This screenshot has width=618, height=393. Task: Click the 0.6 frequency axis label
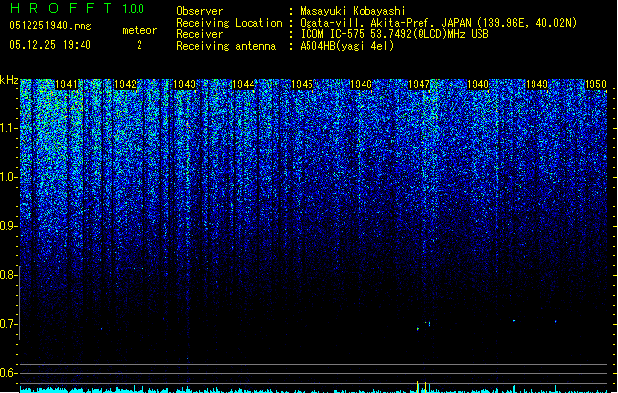pos(8,373)
